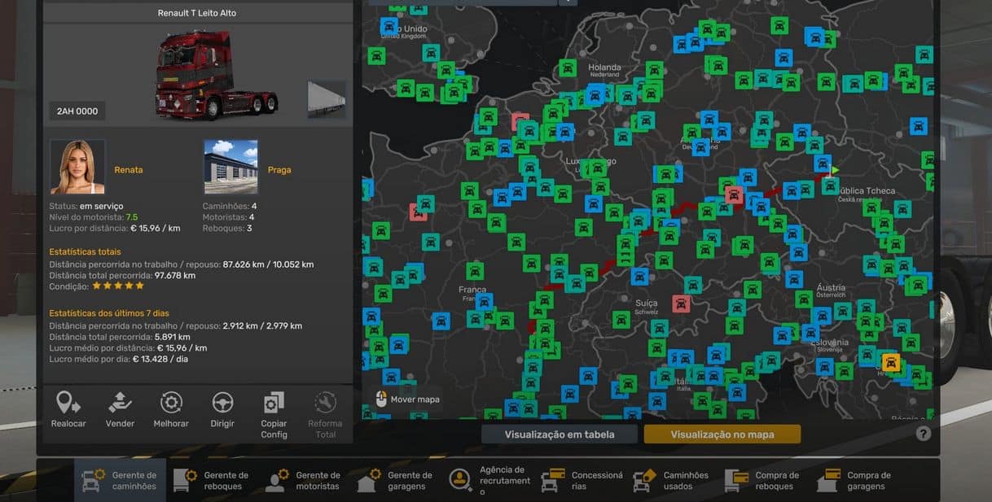The width and height of the screenshot is (992, 502).
Task: Click the yellow truck marker on map
Action: (891, 363)
